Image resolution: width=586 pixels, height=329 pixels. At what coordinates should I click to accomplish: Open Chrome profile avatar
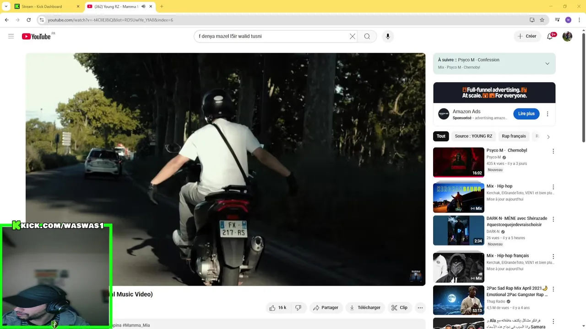tap(568, 20)
